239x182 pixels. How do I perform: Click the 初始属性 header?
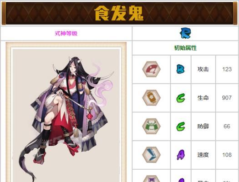(x=185, y=48)
